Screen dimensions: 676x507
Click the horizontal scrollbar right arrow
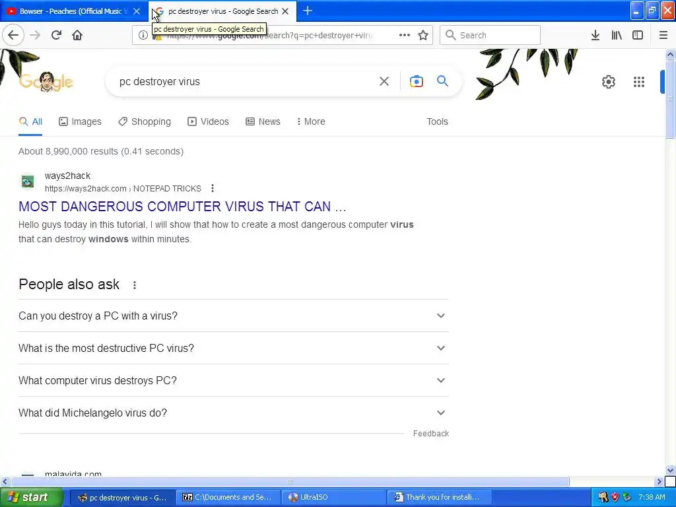coord(659,481)
